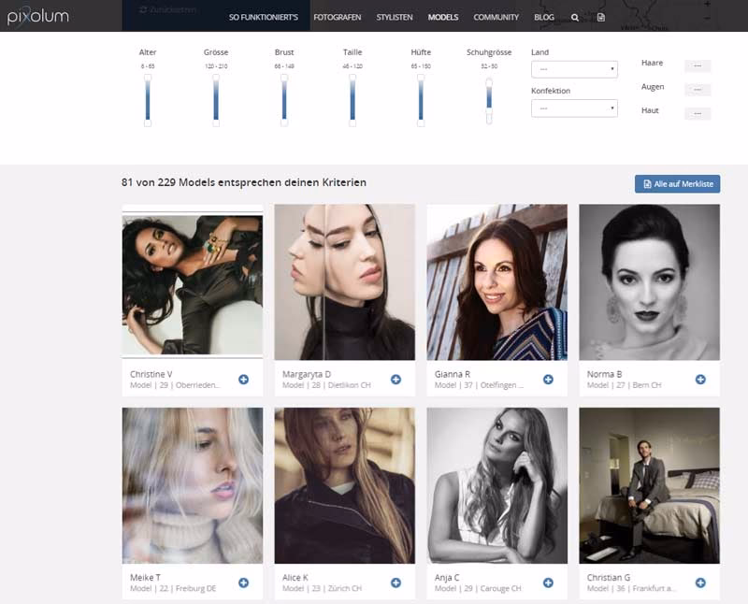Click the plus icon for Anja C
This screenshot has height=604, width=748.
tap(548, 582)
